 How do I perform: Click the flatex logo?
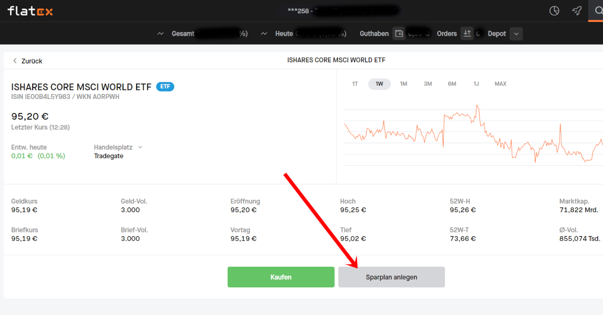pos(30,11)
